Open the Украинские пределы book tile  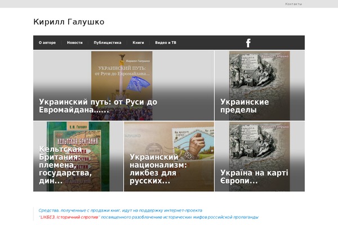tap(260, 85)
